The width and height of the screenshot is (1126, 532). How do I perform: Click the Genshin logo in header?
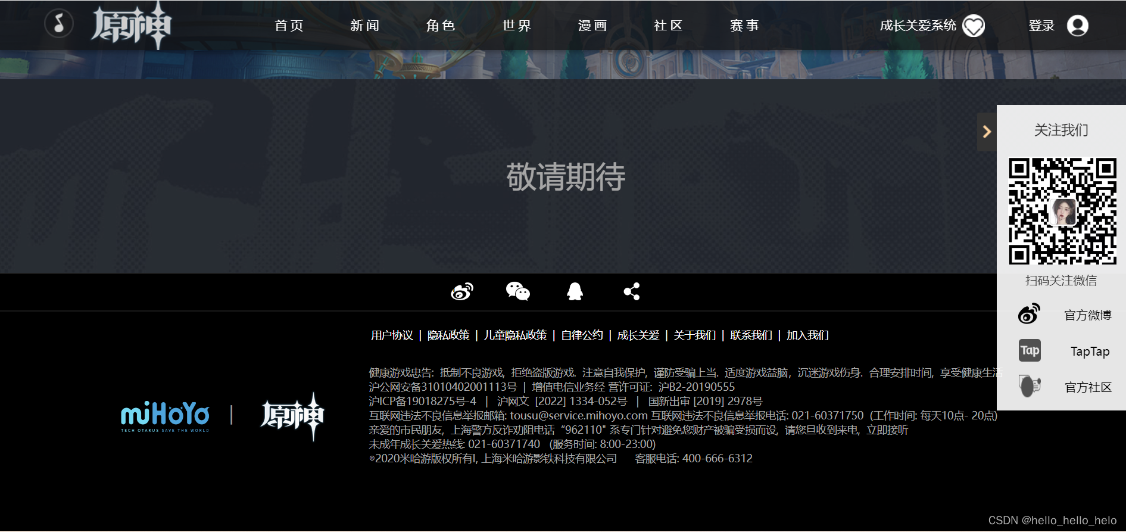coord(131,25)
